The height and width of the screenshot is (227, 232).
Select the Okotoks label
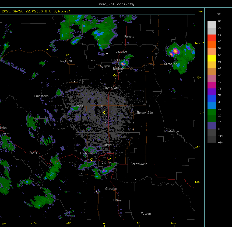(x=111, y=189)
